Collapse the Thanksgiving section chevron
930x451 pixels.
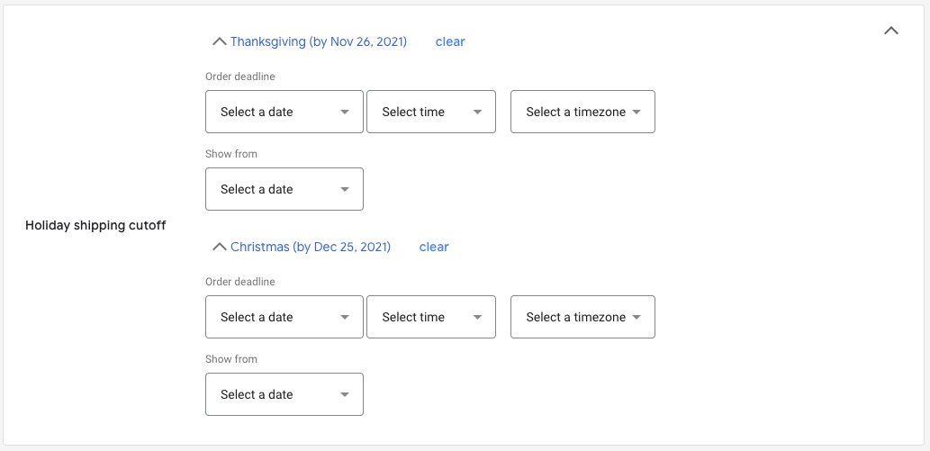[219, 41]
